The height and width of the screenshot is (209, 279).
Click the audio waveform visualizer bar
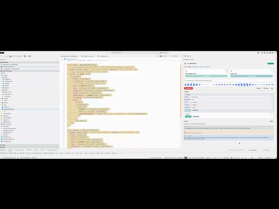229,84
